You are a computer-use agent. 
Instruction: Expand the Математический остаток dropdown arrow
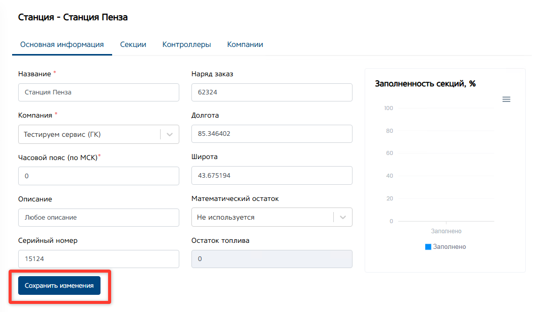coord(343,217)
